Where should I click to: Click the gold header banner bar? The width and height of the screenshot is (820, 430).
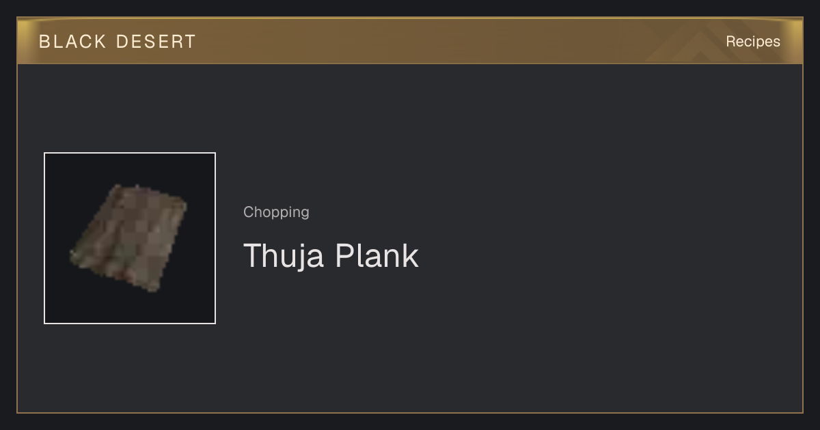[x=410, y=41]
